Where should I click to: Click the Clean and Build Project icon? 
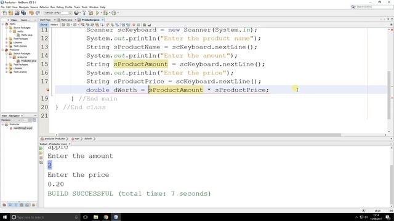tap(90, 13)
